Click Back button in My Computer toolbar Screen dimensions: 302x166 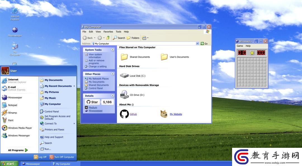(x=88, y=38)
